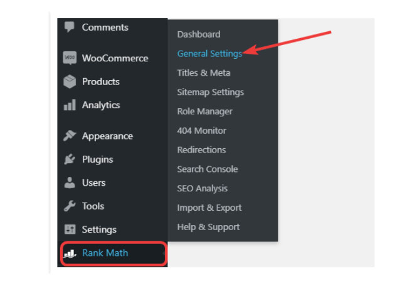Open Rank Math menu item
The height and width of the screenshot is (287, 417).
[x=113, y=253]
